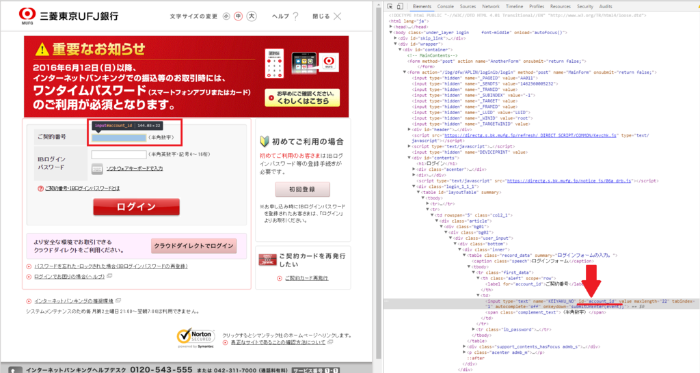Open the Timeline tab

coord(514,6)
